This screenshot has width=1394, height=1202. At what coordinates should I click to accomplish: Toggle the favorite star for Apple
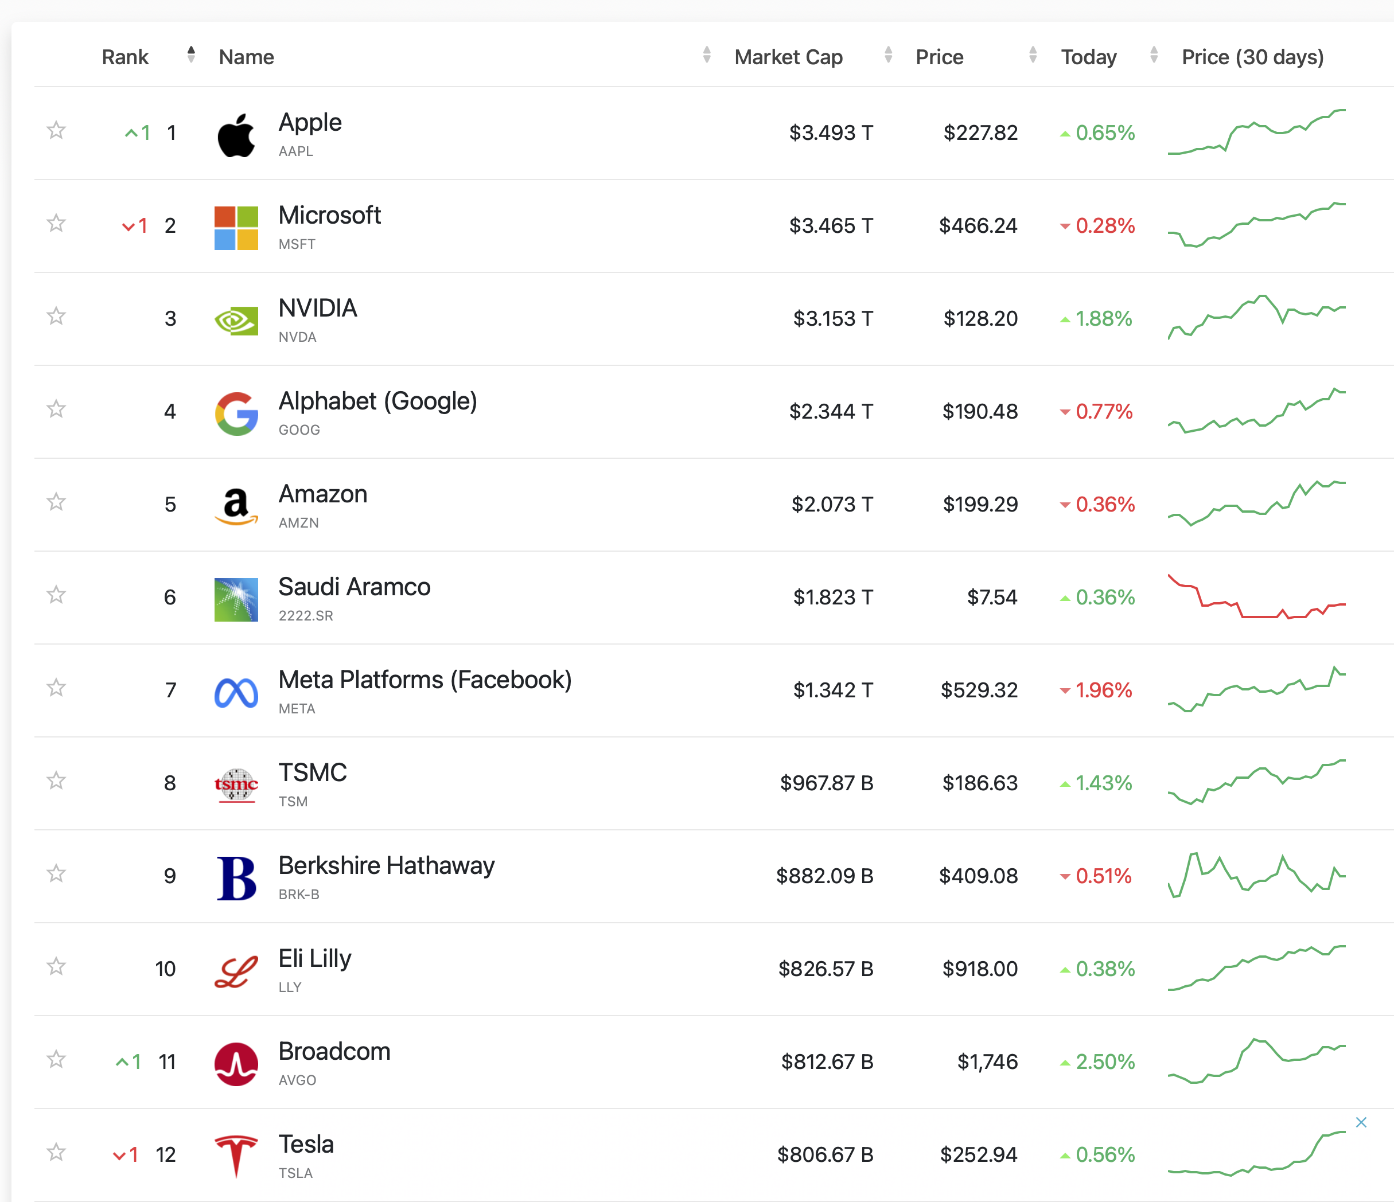pyautogui.click(x=57, y=130)
